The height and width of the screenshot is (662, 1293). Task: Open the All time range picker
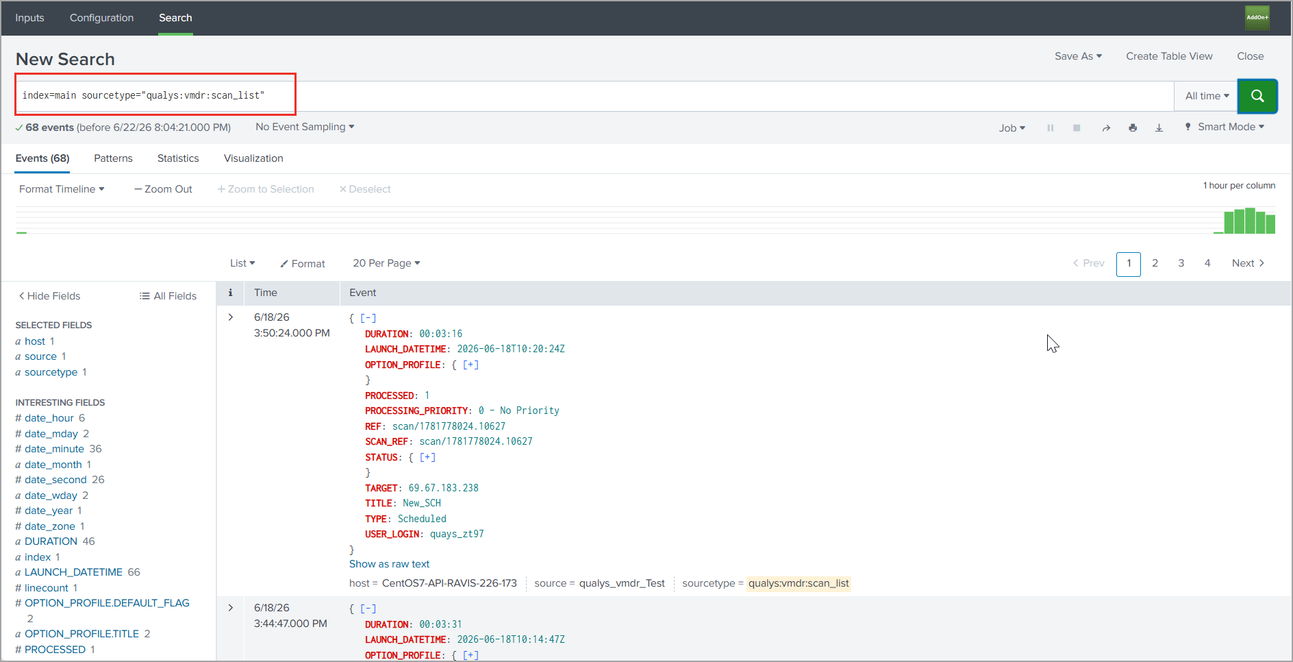pyautogui.click(x=1207, y=96)
